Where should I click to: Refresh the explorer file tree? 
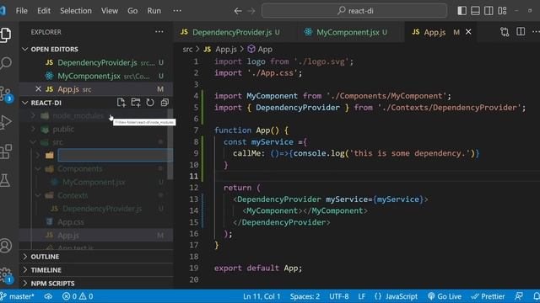150,103
